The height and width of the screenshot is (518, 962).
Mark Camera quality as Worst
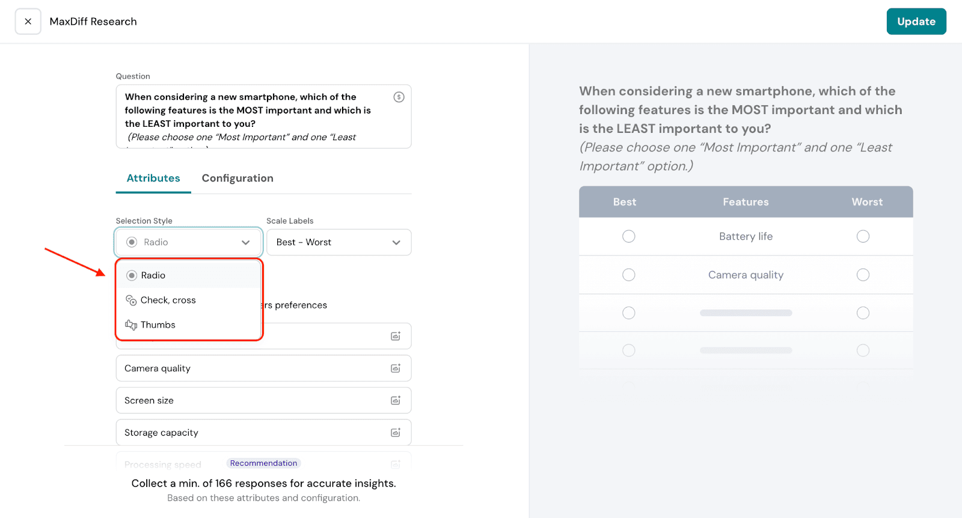tap(863, 275)
